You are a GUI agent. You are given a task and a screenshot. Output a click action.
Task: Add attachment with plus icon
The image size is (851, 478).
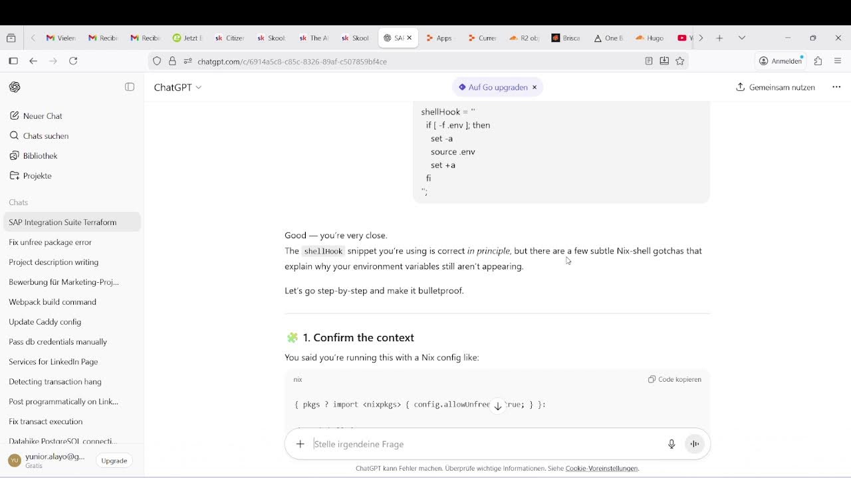pos(300,443)
